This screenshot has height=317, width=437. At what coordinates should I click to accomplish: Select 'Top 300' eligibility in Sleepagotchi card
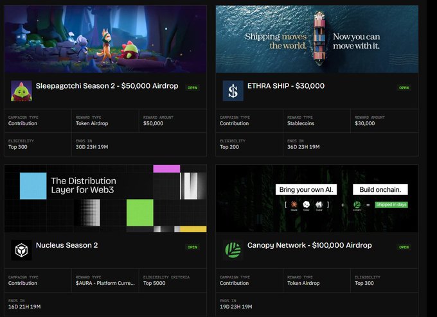pos(18,147)
